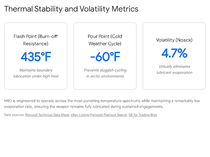Select the Flash Point card title

tap(36, 40)
